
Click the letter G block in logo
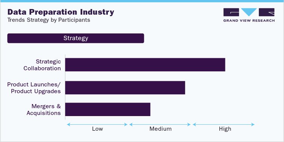pyautogui.click(x=231, y=12)
